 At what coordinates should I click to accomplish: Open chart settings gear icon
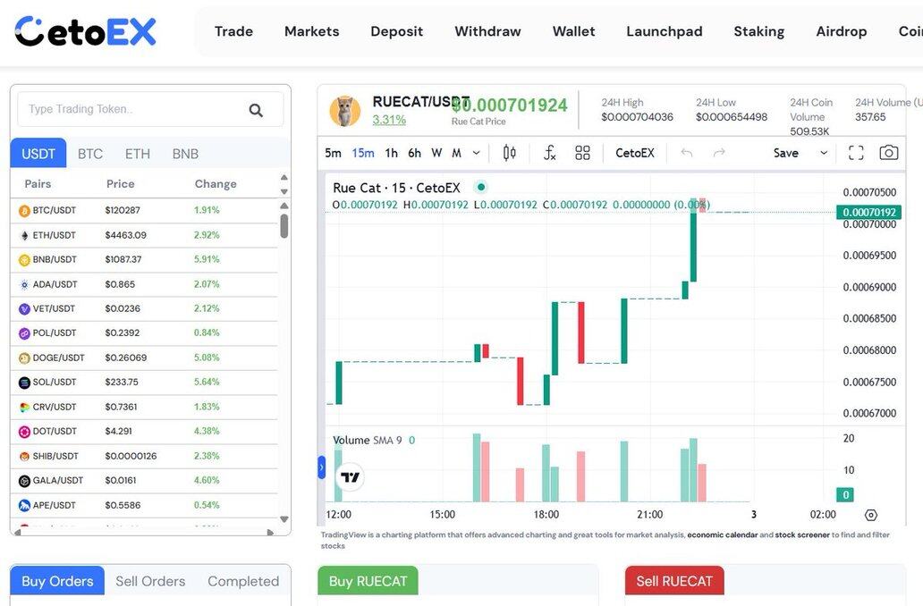pyautogui.click(x=871, y=515)
